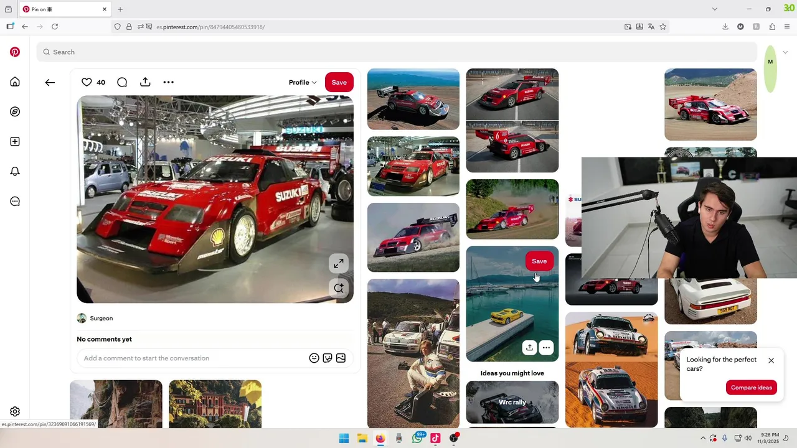
Task: Translate page icon in address bar
Action: pyautogui.click(x=651, y=27)
